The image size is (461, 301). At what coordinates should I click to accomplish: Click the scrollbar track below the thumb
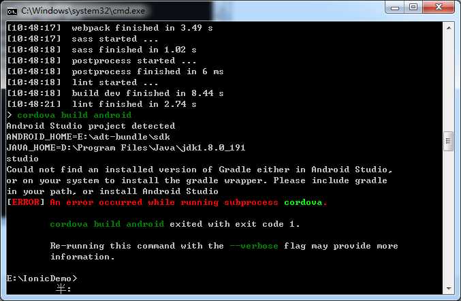pyautogui.click(x=448, y=217)
